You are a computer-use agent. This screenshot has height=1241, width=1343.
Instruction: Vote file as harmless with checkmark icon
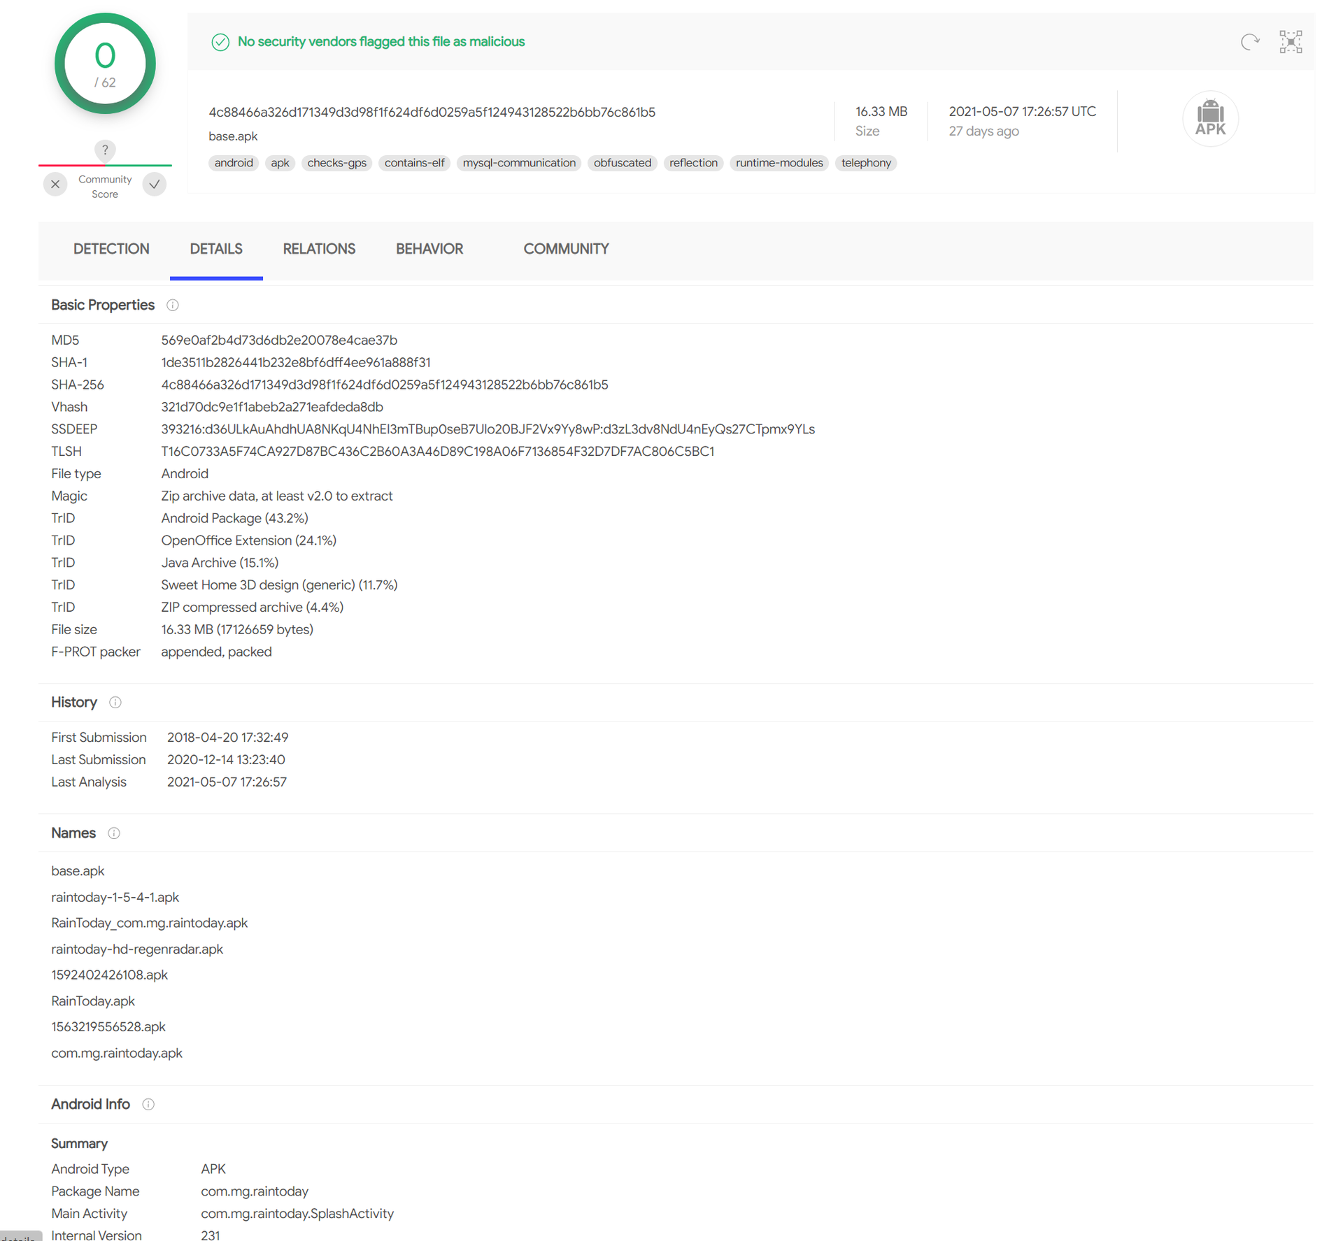pyautogui.click(x=155, y=185)
